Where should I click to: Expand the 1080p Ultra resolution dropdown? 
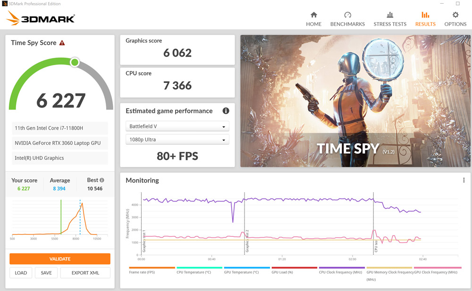(177, 139)
